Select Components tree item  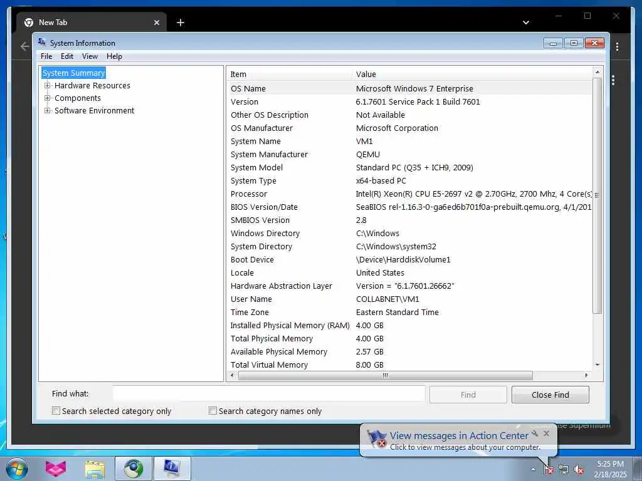(x=77, y=98)
